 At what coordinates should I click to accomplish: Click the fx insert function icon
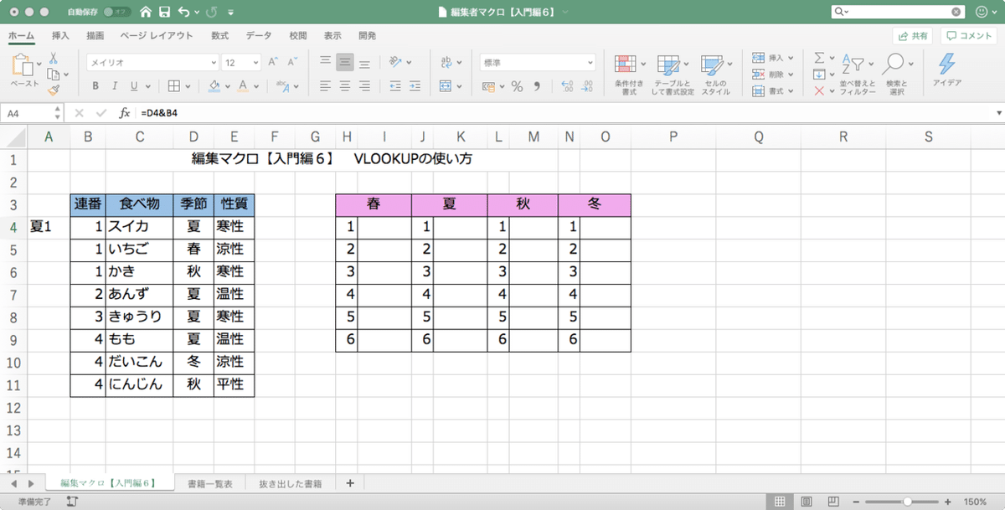124,112
